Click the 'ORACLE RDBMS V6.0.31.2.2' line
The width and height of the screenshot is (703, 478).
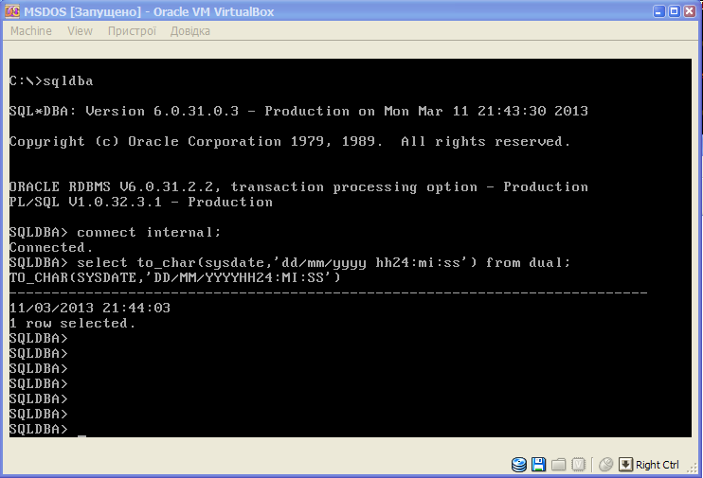coord(298,186)
